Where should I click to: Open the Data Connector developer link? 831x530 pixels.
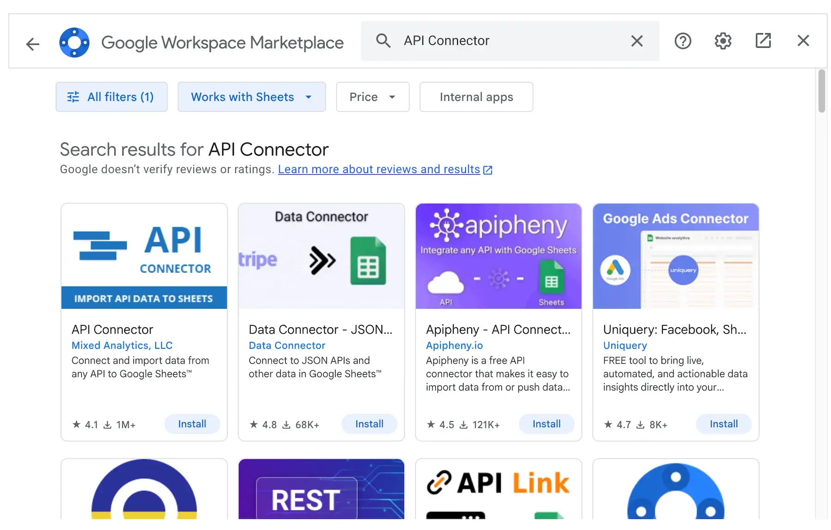tap(287, 345)
